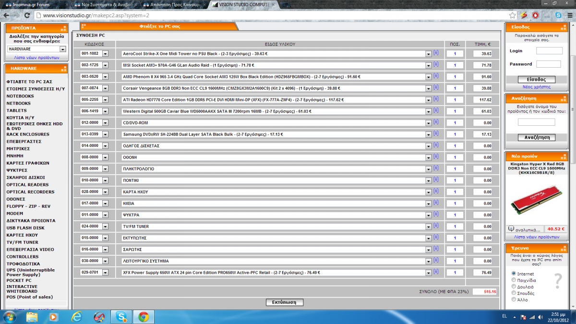This screenshot has width=576, height=324.
Task: Open Windows Explorer from taskbar
Action: 32,316
